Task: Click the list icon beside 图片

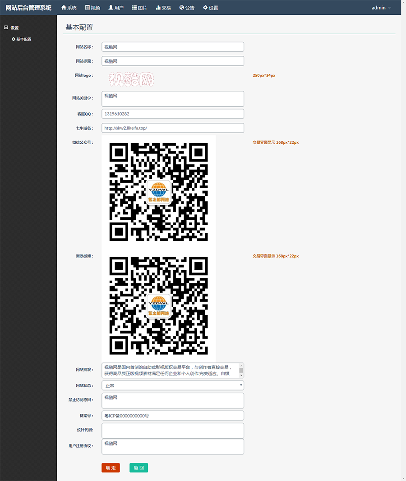Action: click(x=134, y=7)
